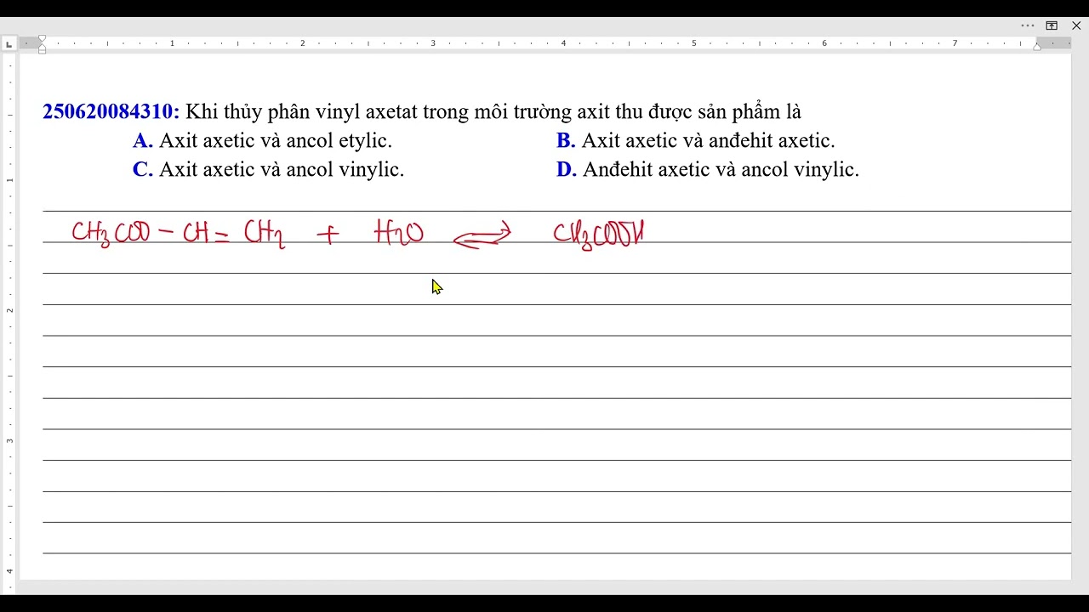Click the left tab selector box
1089x612 pixels.
9,43
